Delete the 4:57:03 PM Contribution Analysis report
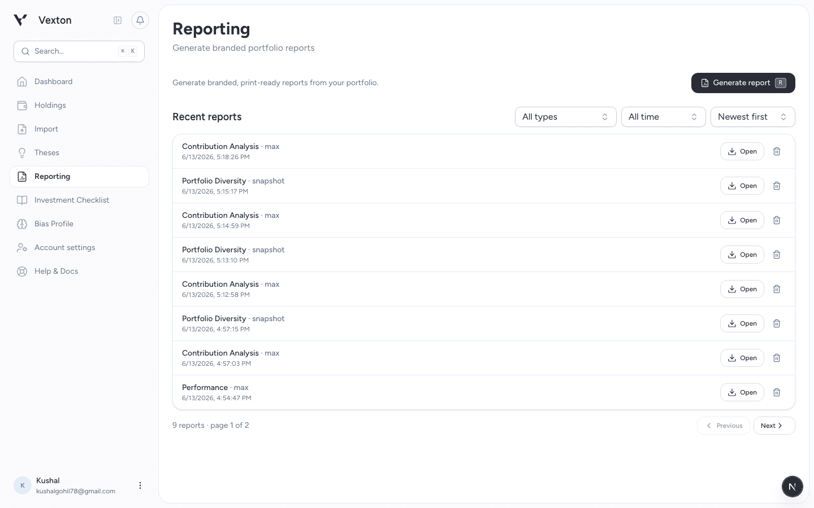This screenshot has width=814, height=508. click(777, 358)
